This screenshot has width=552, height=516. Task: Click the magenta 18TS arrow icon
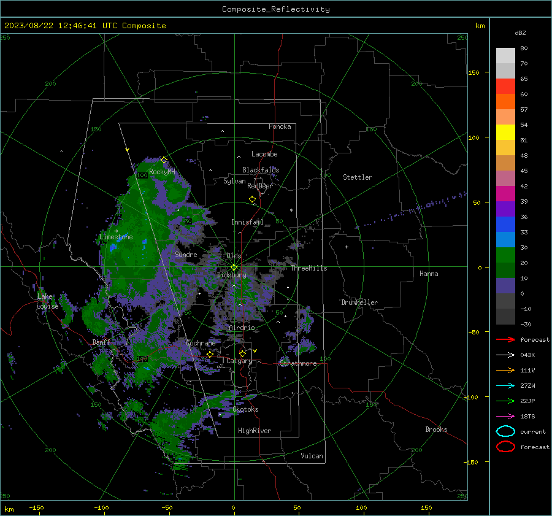(505, 417)
